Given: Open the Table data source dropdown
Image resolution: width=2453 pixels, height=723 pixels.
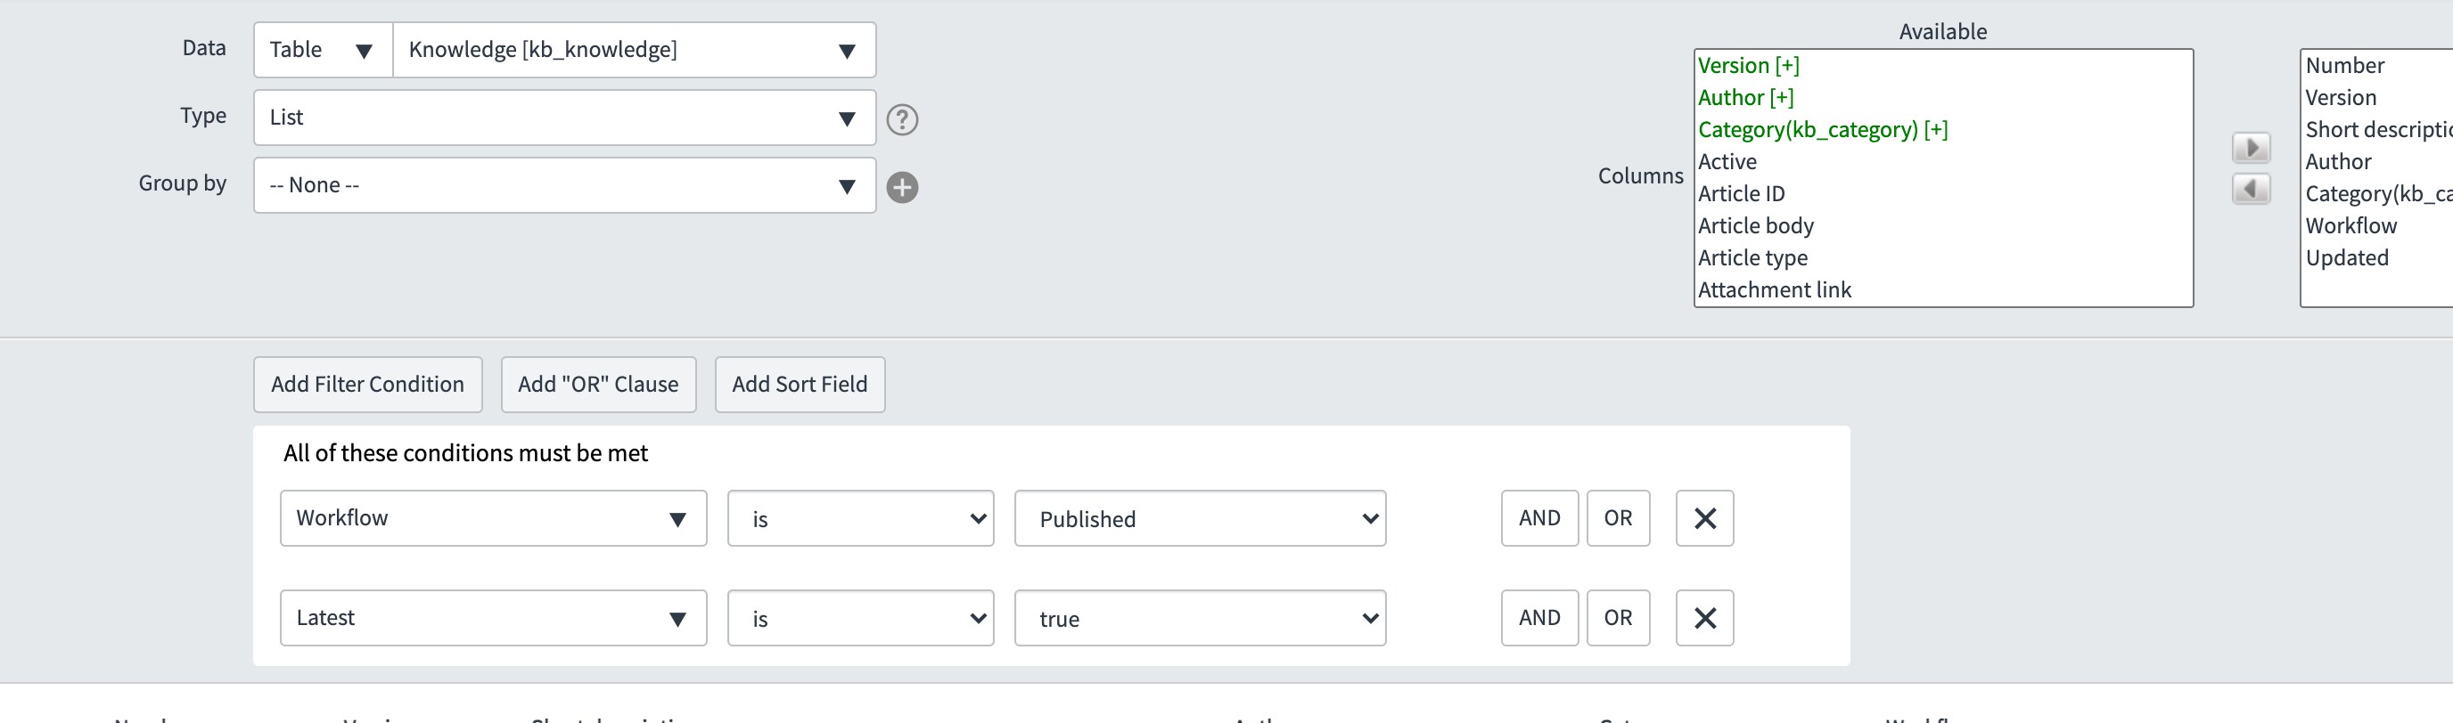Looking at the screenshot, I should coord(323,51).
